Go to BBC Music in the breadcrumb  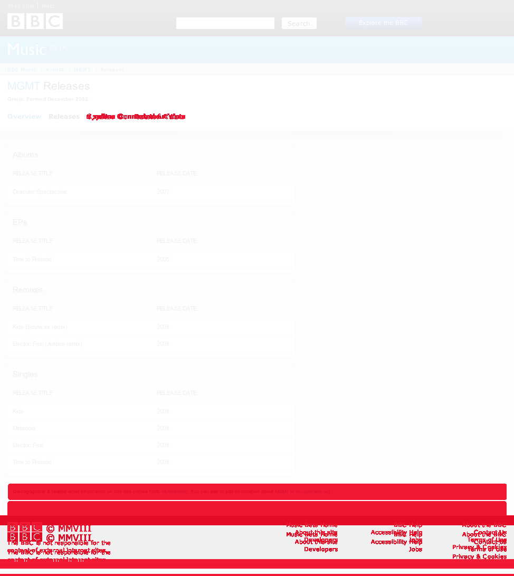click(22, 70)
